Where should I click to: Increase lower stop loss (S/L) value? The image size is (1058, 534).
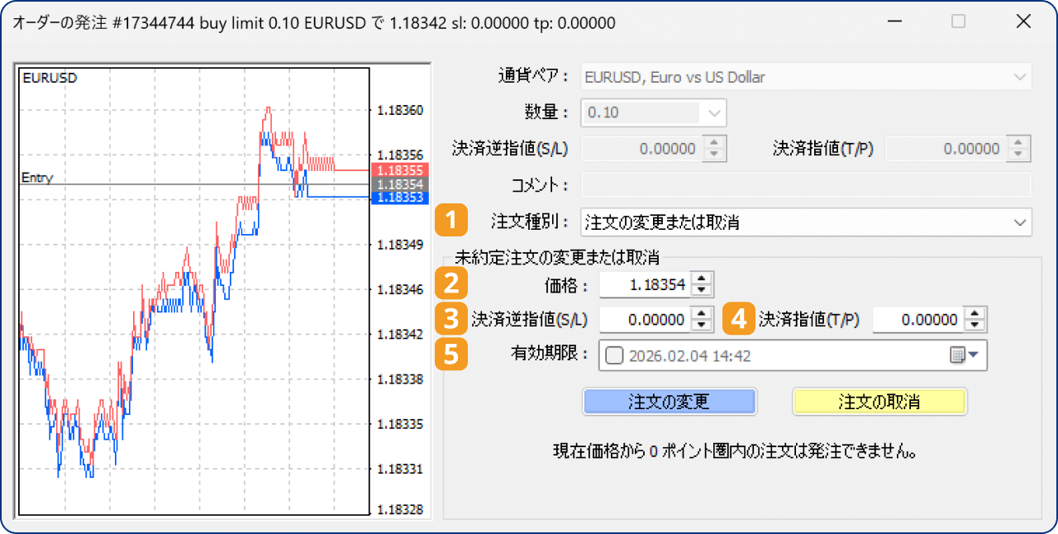702,314
